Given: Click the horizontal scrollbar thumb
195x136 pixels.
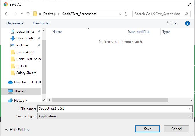Looking at the screenshot, I should click(x=110, y=100).
